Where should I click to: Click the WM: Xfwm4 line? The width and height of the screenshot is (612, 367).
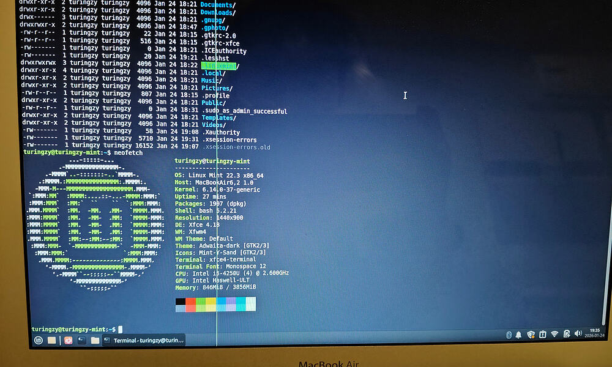190,232
